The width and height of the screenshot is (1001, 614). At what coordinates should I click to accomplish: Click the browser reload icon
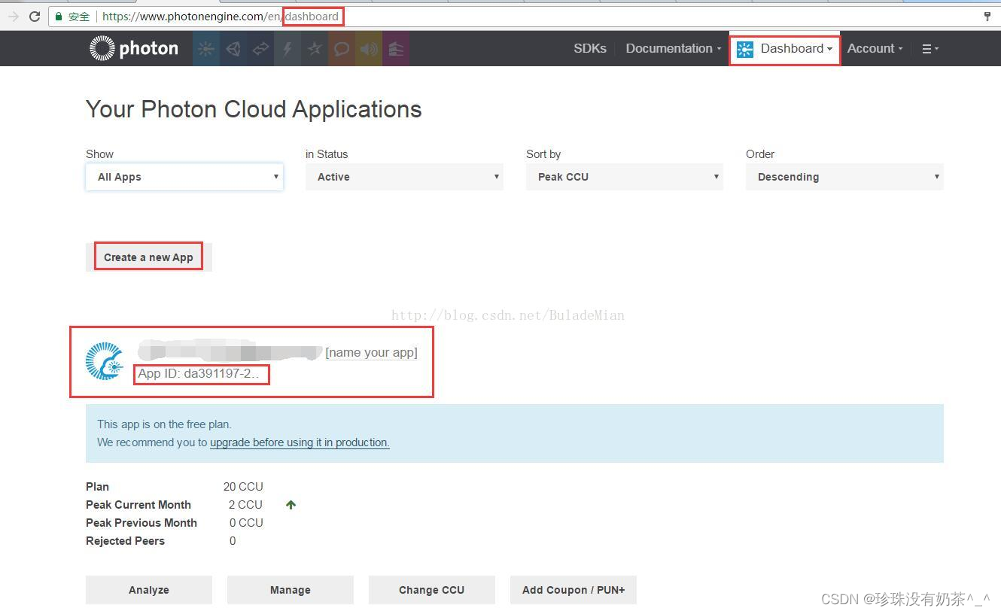coord(35,16)
